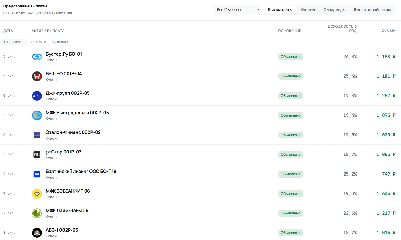Open the Балтийский лизинг ООО БО-П19 name
The width and height of the screenshot is (401, 240).
[x=81, y=172]
